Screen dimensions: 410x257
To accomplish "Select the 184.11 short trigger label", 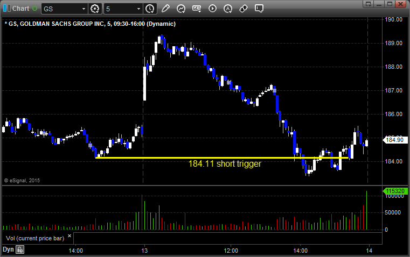I will click(225, 164).
